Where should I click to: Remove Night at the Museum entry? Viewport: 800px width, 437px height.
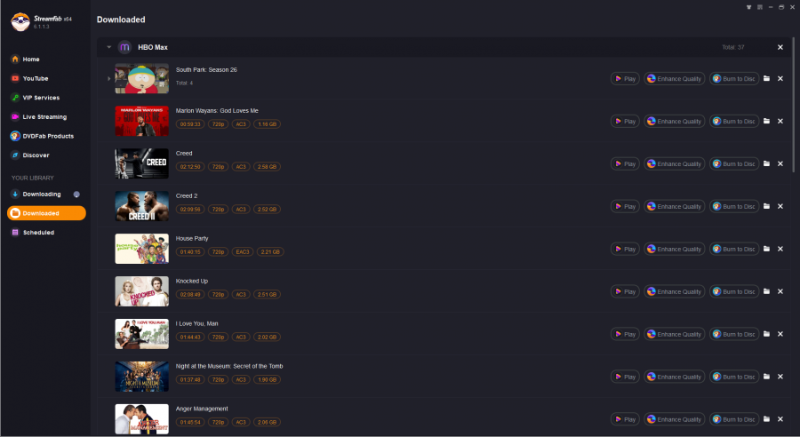click(780, 377)
